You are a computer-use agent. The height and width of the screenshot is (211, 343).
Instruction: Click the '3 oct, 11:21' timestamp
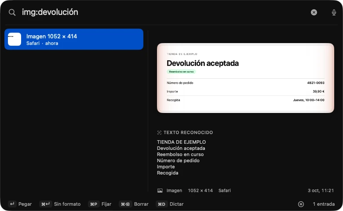click(321, 190)
